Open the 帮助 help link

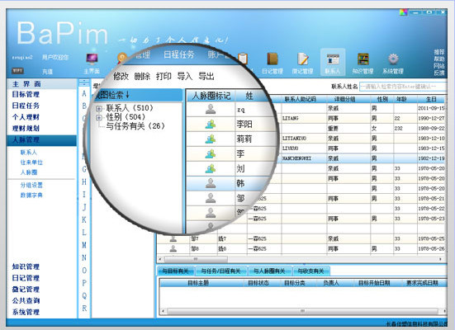pyautogui.click(x=438, y=59)
